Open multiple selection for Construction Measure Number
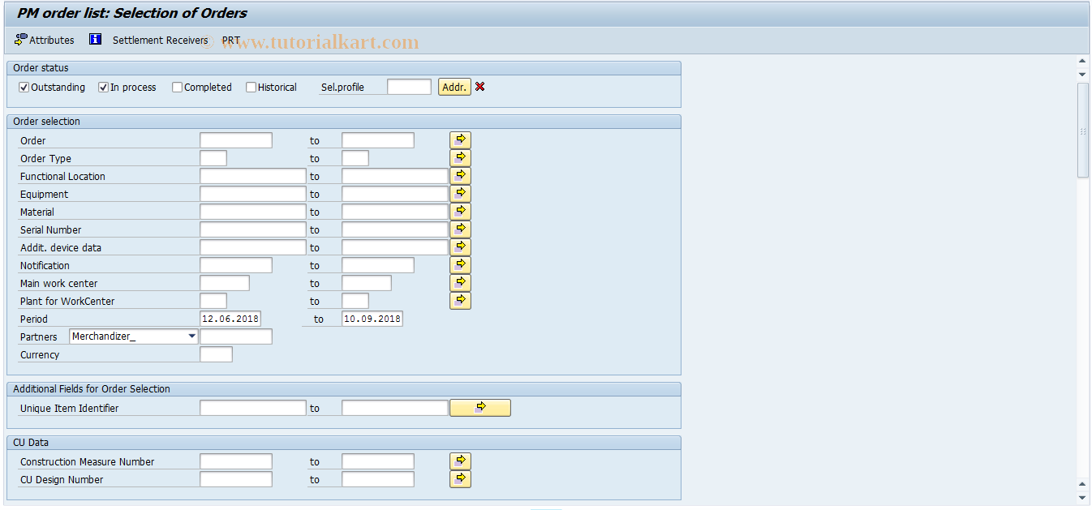This screenshot has width=1092, height=510. point(460,461)
